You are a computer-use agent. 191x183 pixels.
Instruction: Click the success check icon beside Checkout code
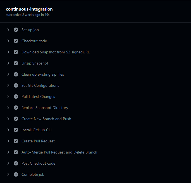point(16,41)
